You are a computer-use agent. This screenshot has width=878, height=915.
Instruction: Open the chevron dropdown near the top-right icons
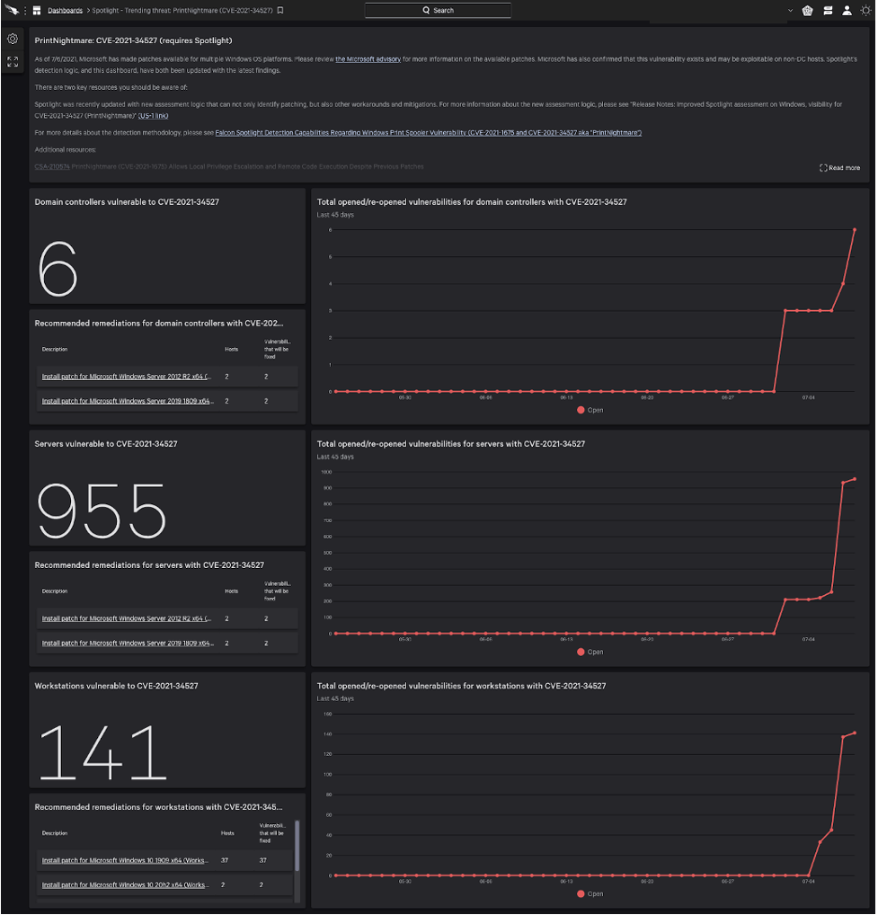click(x=790, y=11)
